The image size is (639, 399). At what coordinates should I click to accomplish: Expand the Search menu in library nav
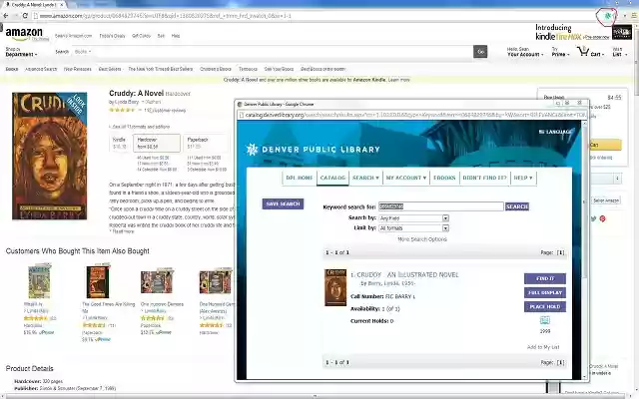tap(365, 178)
